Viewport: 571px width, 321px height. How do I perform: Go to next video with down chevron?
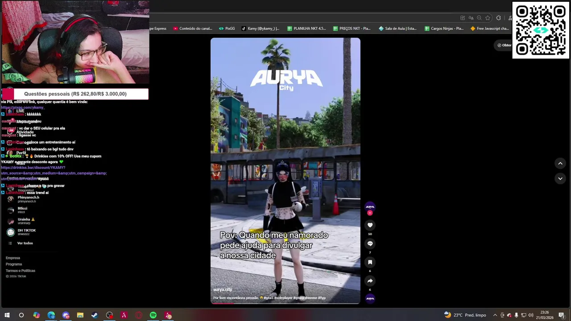click(x=560, y=178)
